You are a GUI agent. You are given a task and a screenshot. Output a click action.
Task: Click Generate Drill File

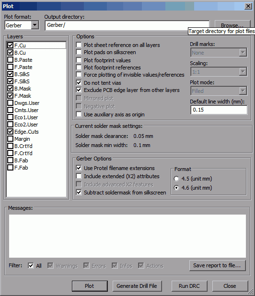pos(137,286)
